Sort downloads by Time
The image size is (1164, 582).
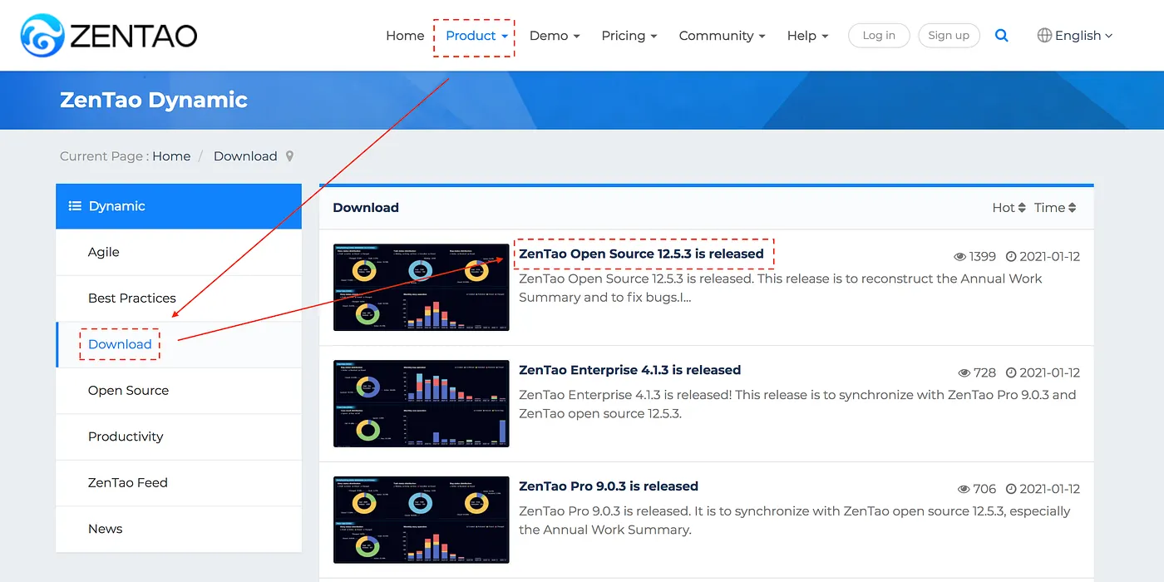point(1055,208)
